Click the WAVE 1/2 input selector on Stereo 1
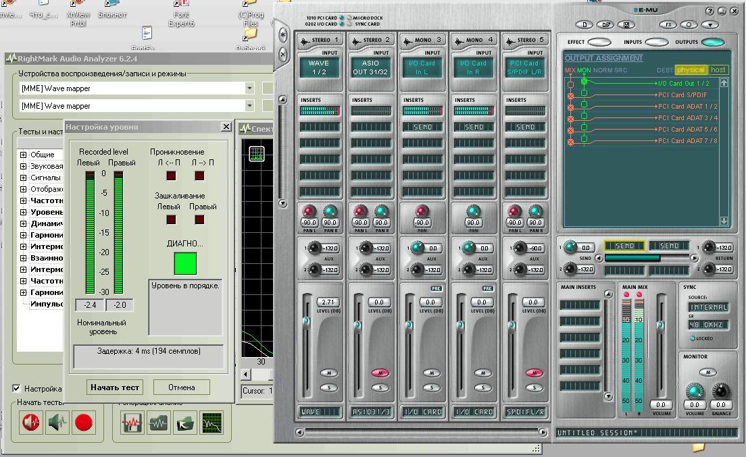Viewport: 746px width, 457px height. tap(319, 68)
